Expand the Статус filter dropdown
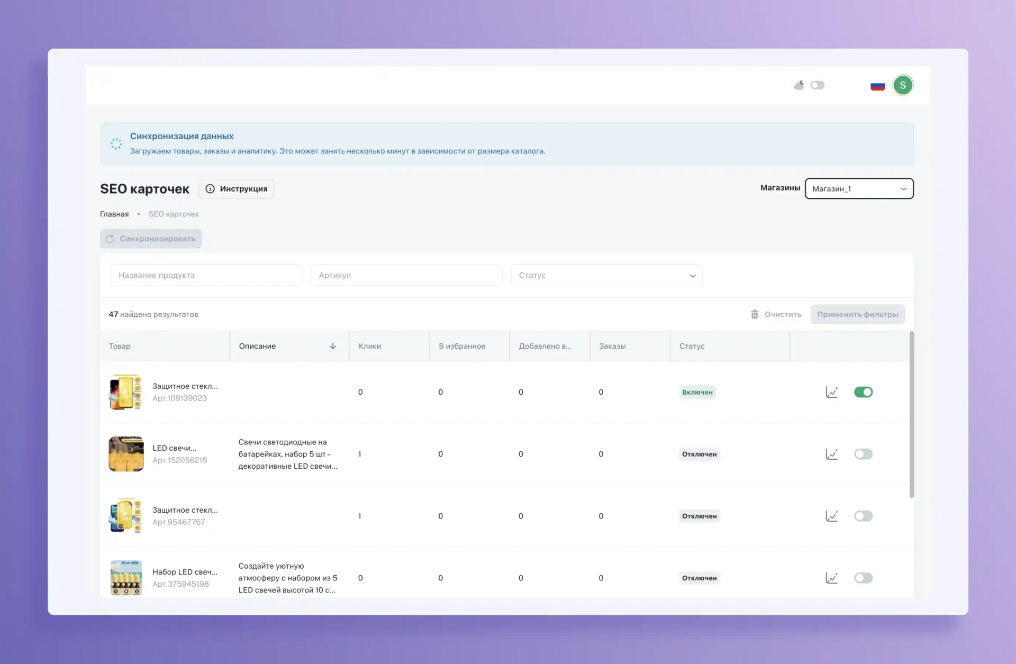This screenshot has width=1016, height=664. (606, 275)
